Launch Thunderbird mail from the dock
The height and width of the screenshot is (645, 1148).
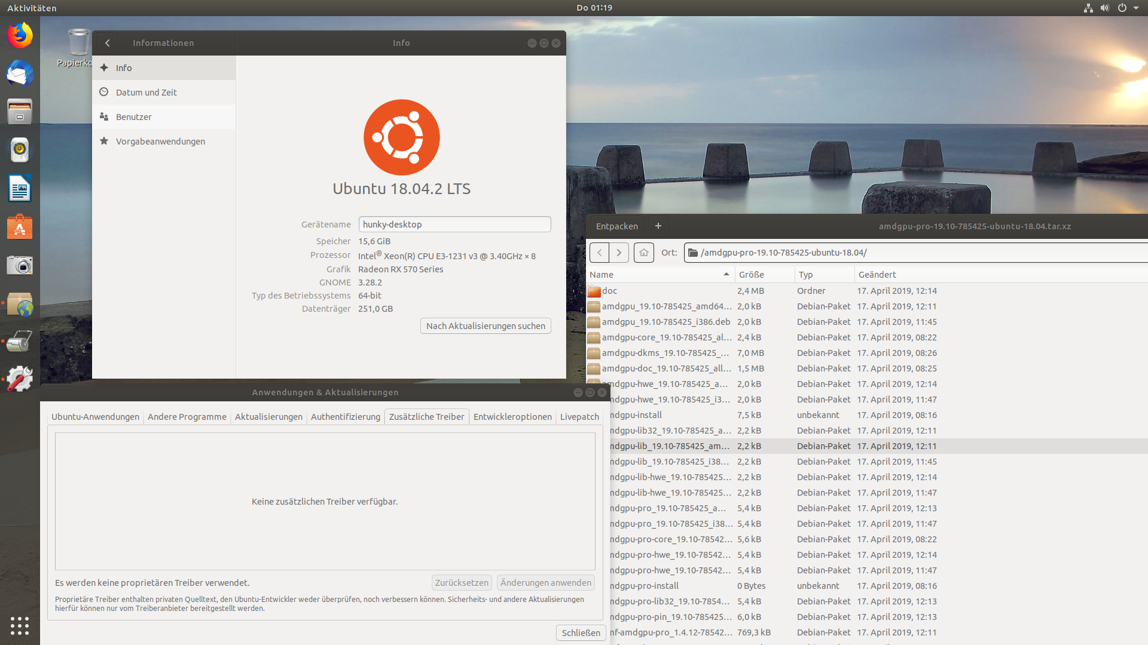(20, 74)
